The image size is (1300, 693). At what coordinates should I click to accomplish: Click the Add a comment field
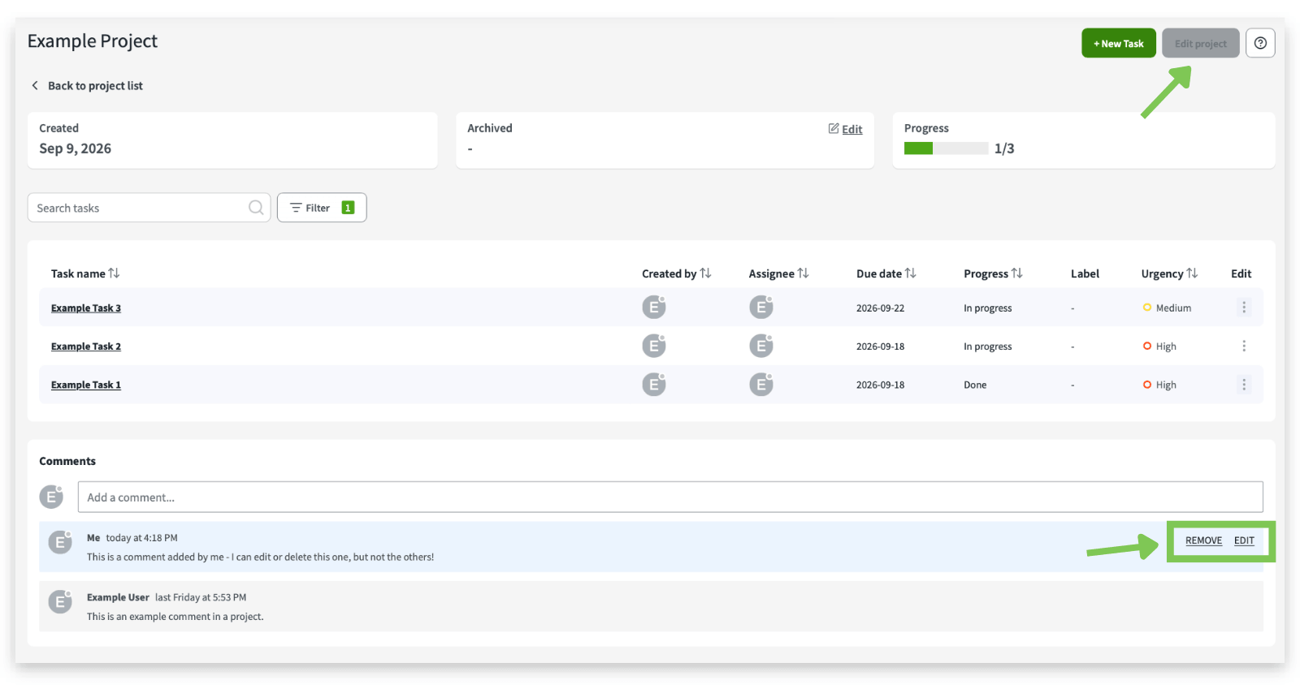670,497
